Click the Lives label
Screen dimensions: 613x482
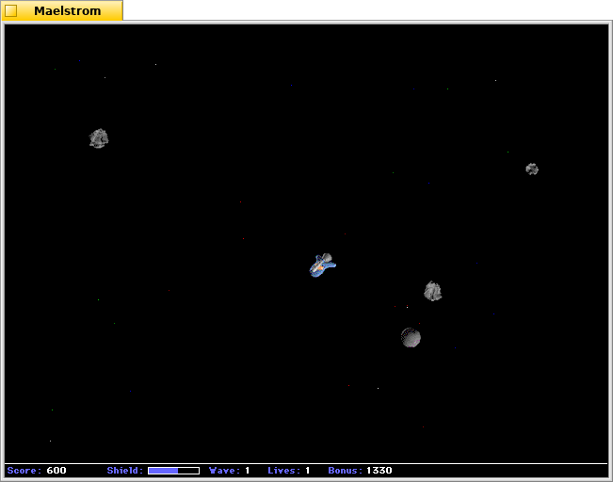284,471
